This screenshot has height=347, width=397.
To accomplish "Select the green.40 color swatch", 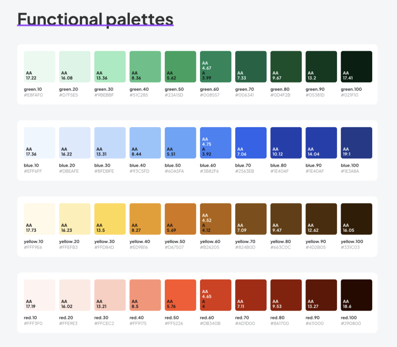I will point(145,66).
